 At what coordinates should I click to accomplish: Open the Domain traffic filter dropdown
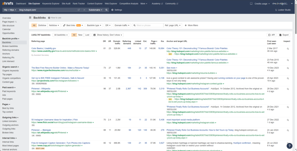(x=122, y=25)
